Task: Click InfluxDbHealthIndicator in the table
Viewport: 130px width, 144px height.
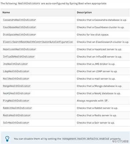Action: (19, 57)
